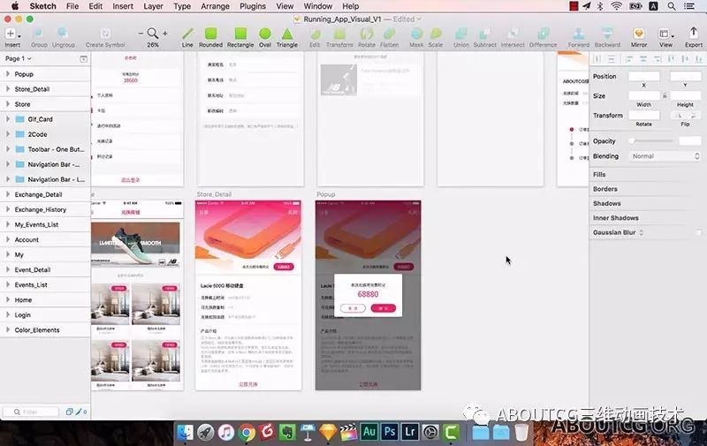The image size is (707, 446).
Task: Open the Layer menu
Action: pos(153,6)
